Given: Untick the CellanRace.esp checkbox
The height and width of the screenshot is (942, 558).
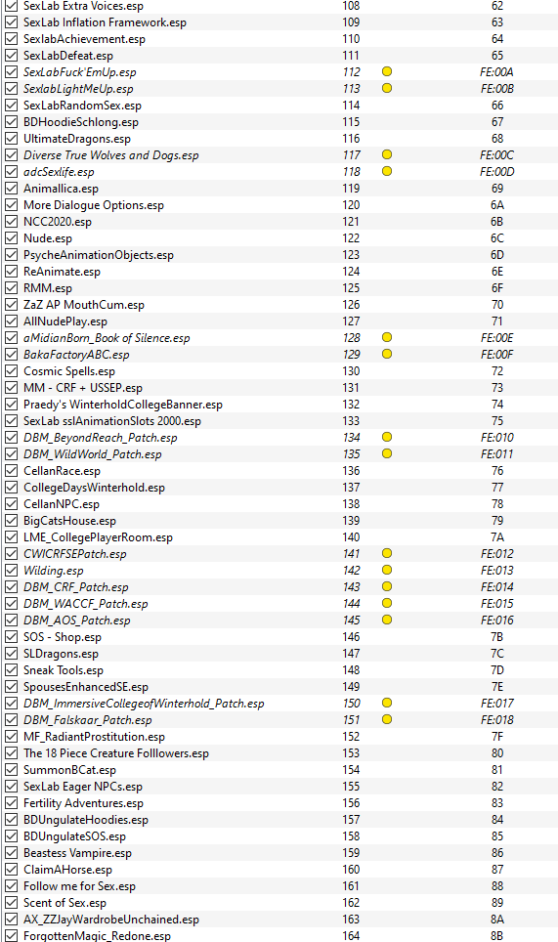Looking at the screenshot, I should (x=11, y=471).
